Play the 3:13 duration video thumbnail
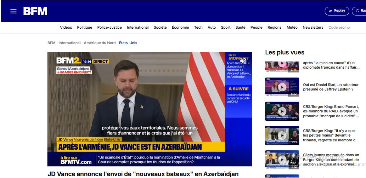The height and width of the screenshot is (178, 366). [x=282, y=135]
